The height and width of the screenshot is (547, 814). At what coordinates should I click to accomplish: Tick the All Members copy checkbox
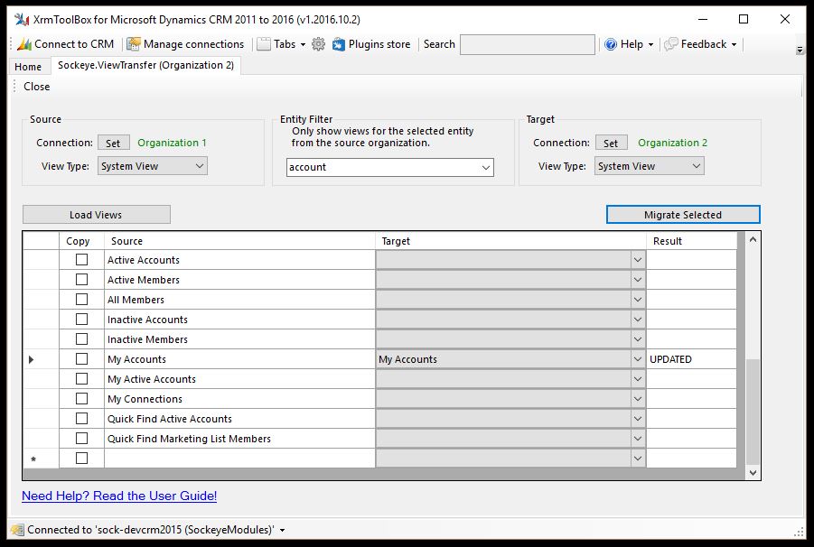tap(81, 299)
